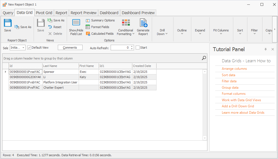Open the Outline dropdown
The height and width of the screenshot is (159, 278).
point(182,32)
